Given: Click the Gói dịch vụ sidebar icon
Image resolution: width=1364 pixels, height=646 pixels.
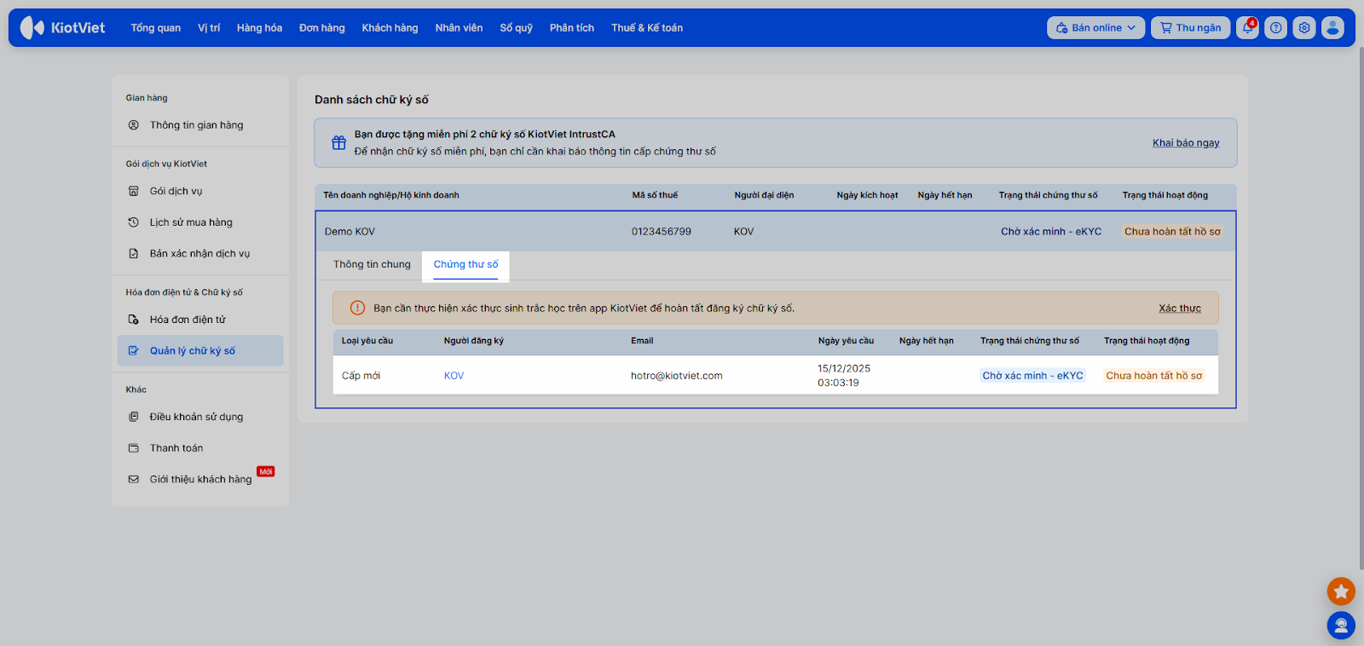Looking at the screenshot, I should click(134, 191).
